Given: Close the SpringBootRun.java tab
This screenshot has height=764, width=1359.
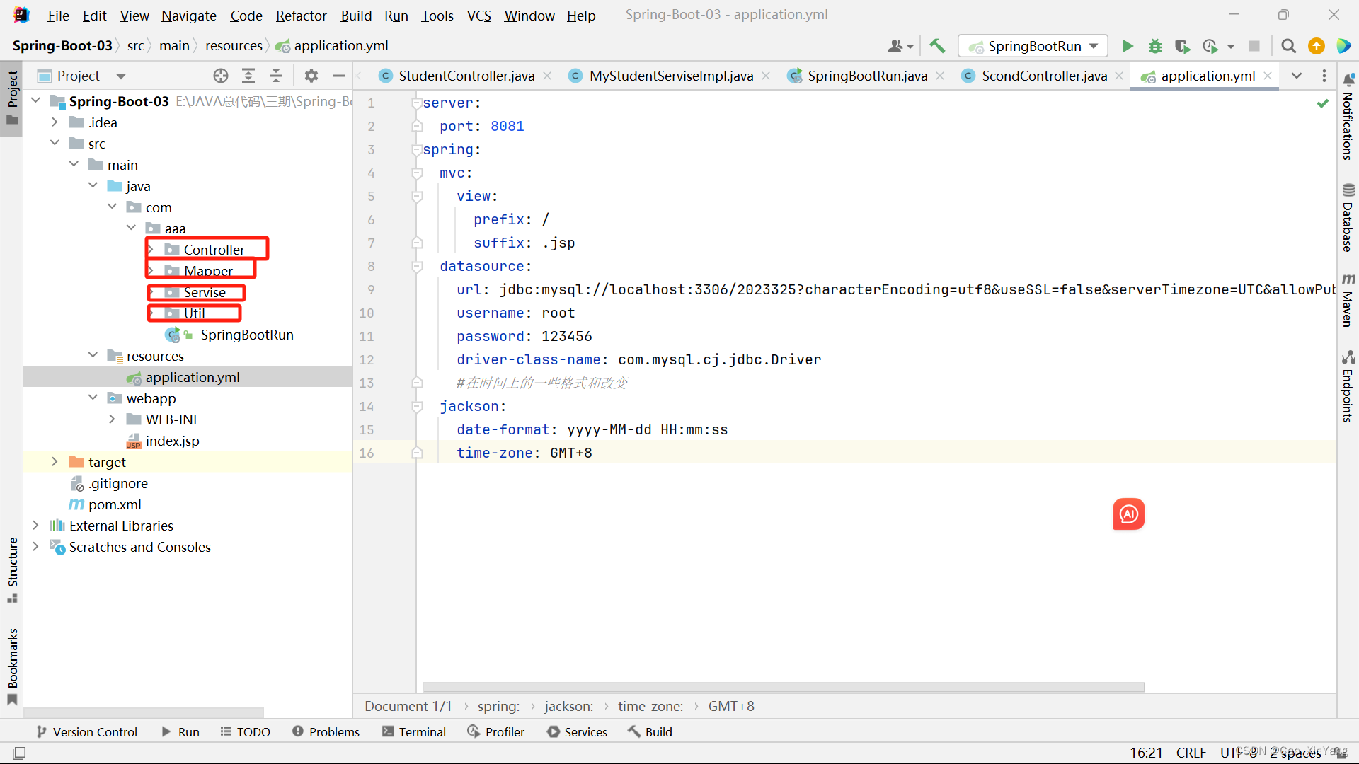Looking at the screenshot, I should click(940, 76).
